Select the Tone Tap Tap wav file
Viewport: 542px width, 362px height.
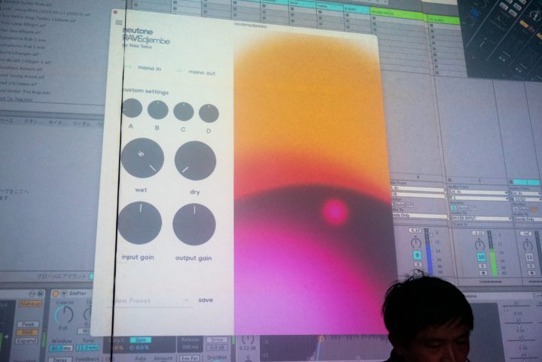(x=17, y=99)
